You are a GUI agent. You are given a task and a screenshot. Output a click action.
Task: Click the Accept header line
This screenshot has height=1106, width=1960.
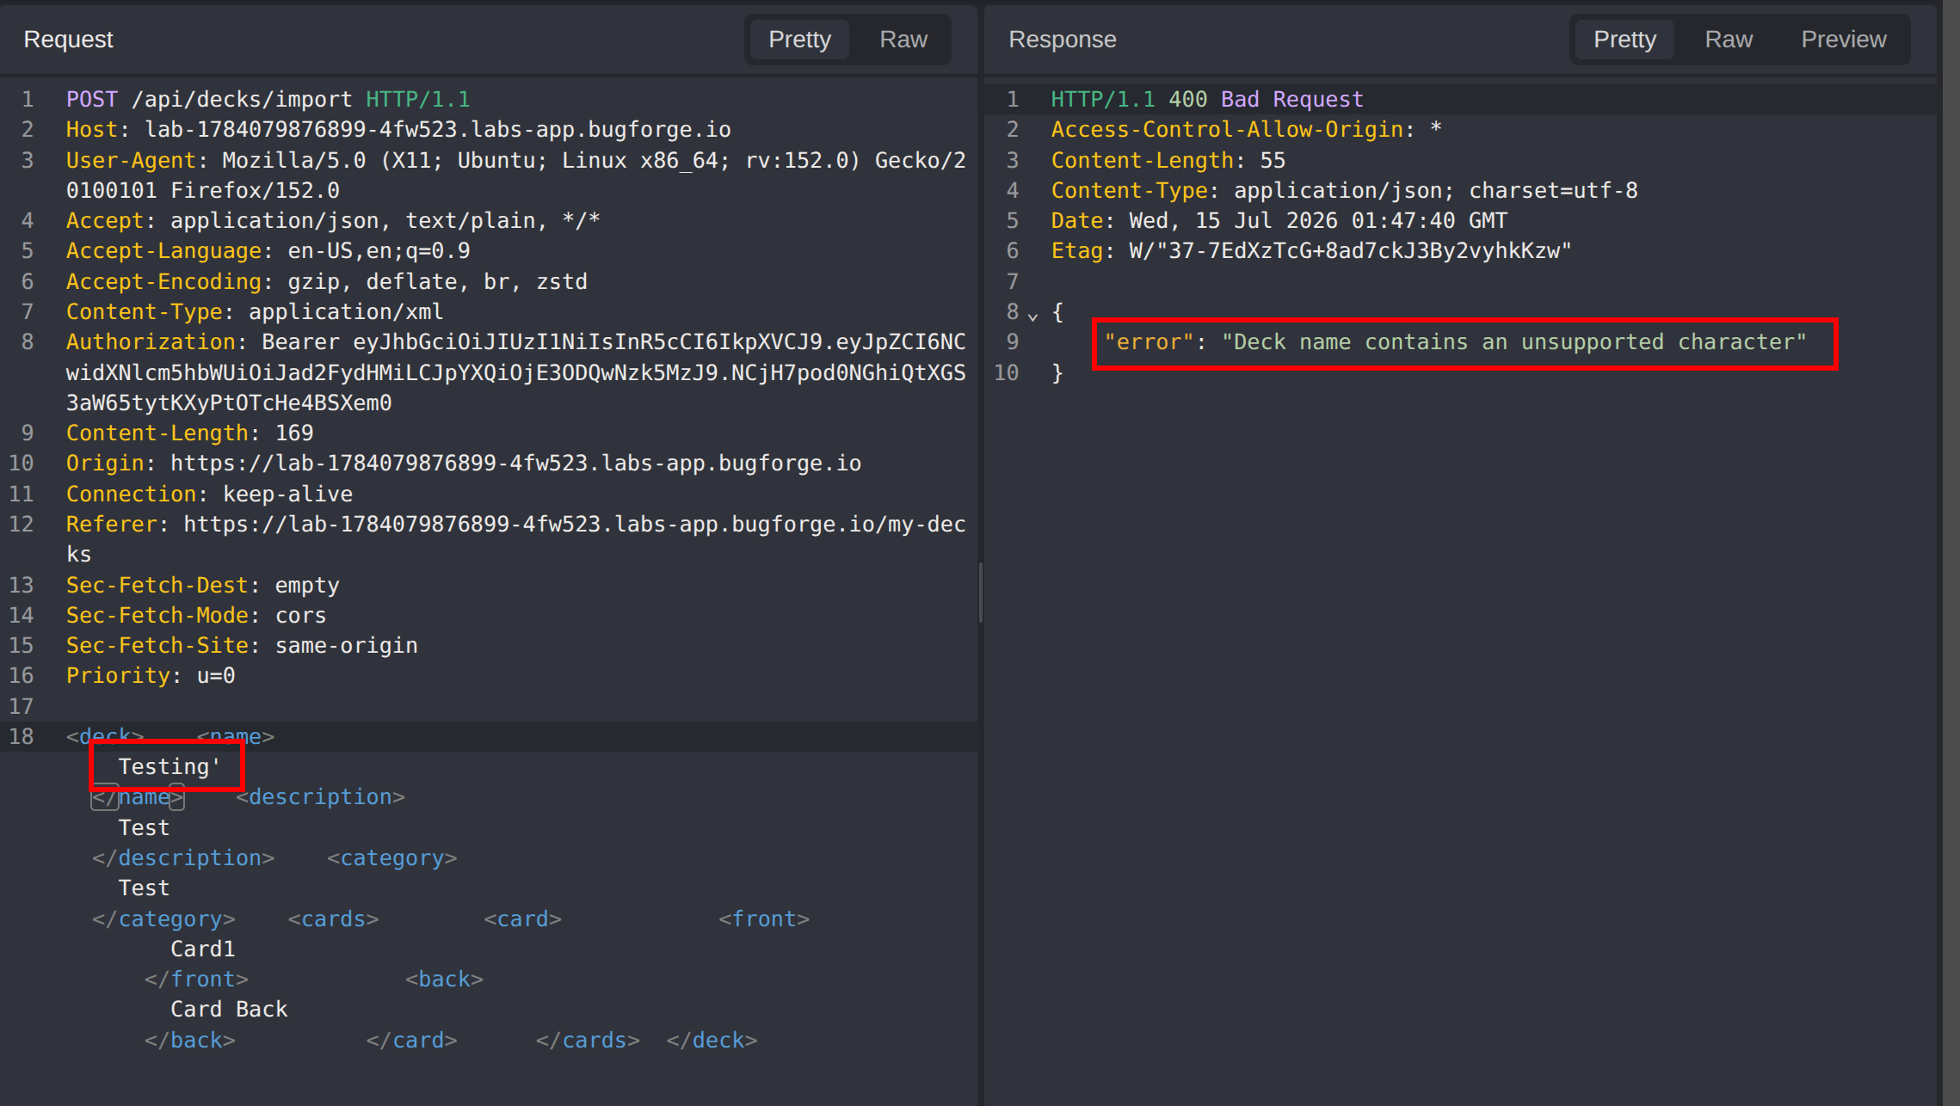pos(333,221)
